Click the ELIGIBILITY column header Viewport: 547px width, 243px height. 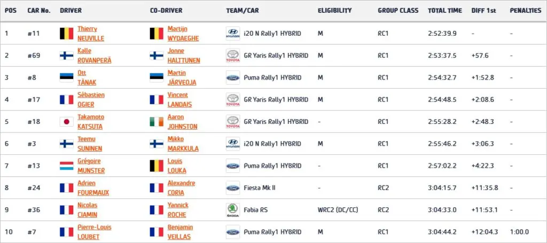(x=334, y=11)
